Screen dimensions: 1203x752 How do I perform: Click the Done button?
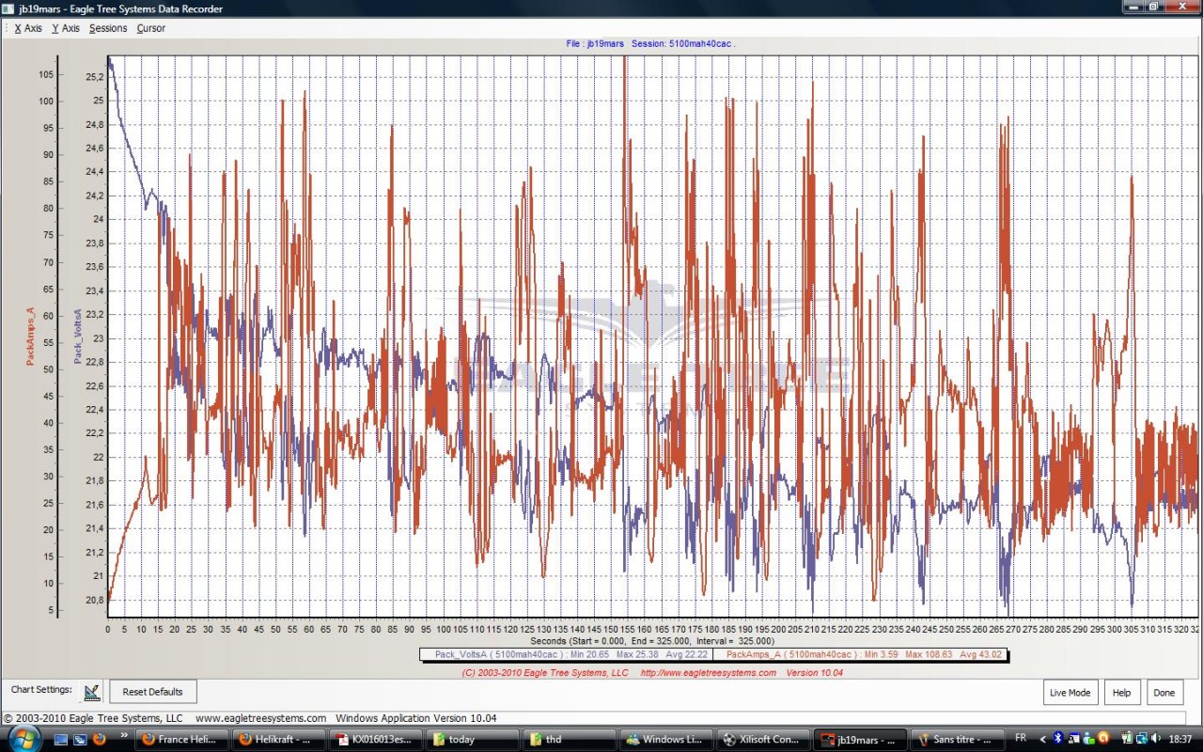(1164, 693)
